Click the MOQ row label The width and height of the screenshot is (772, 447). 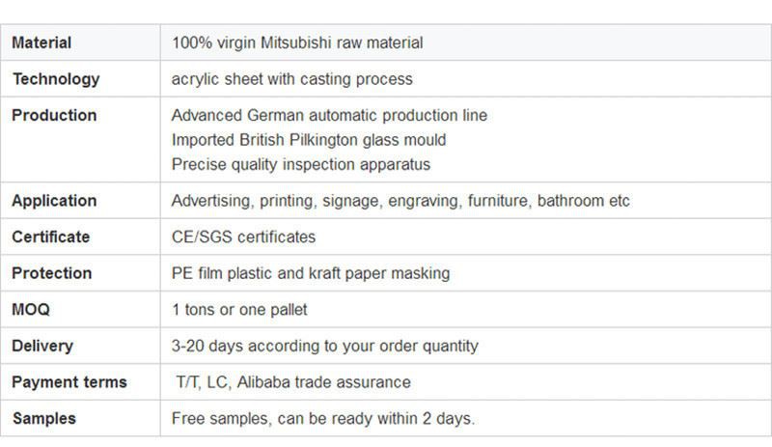click(30, 310)
